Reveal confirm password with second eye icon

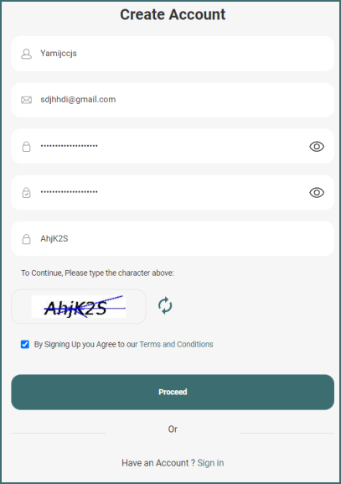[317, 193]
